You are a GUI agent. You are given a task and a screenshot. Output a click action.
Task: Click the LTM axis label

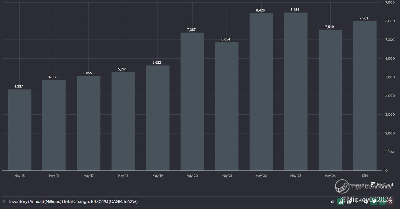click(365, 176)
